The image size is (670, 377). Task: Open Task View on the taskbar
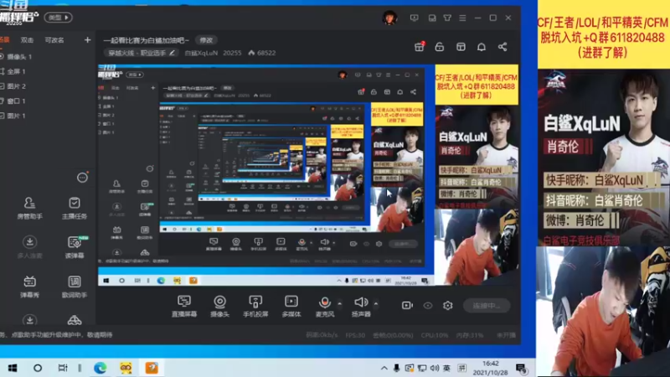click(x=63, y=368)
